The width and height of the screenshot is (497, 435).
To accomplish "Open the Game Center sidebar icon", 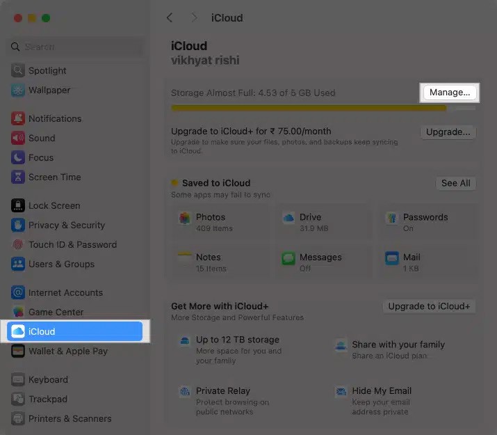I will [x=18, y=312].
